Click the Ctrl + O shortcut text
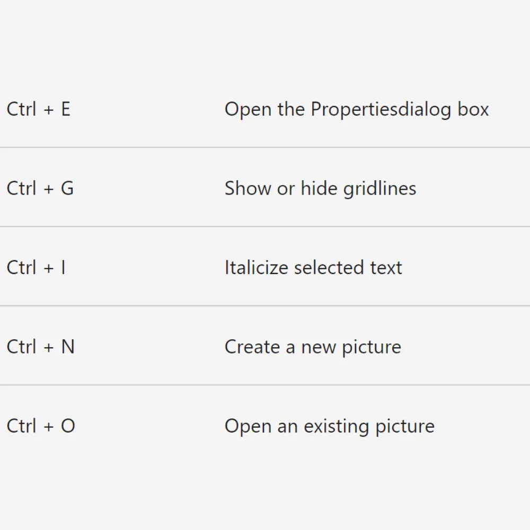Image resolution: width=530 pixels, height=530 pixels. click(x=41, y=426)
